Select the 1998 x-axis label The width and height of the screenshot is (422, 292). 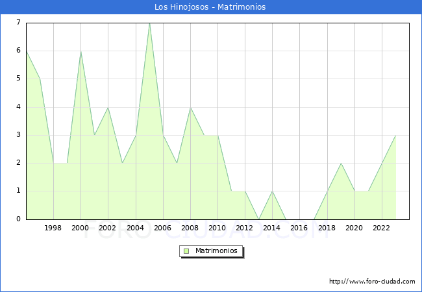[53, 228]
